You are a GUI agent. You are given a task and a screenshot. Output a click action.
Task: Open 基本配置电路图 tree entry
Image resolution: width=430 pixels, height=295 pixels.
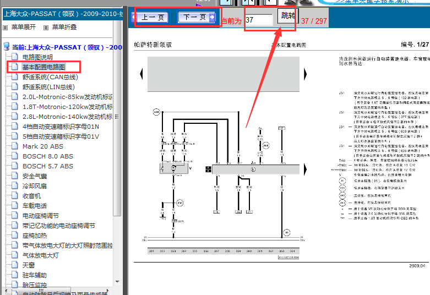(43, 67)
